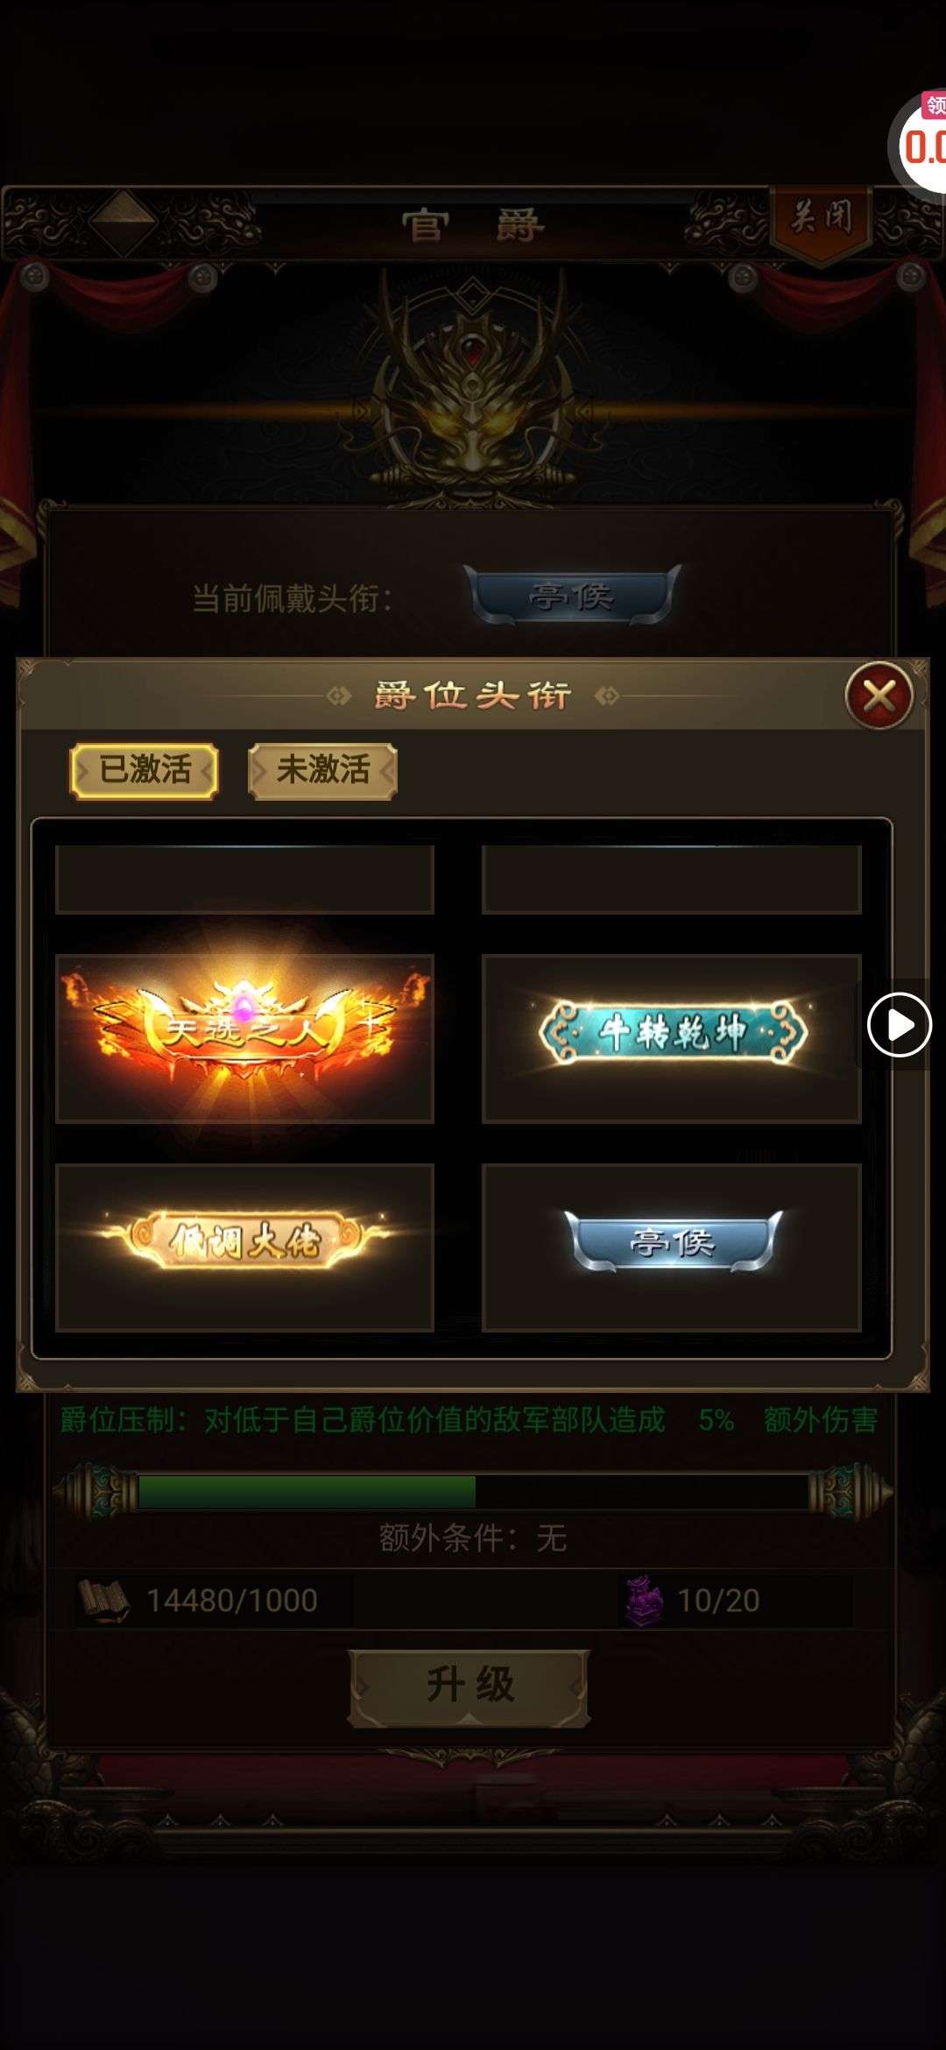Tap the purple seal resource icon

[x=644, y=1601]
